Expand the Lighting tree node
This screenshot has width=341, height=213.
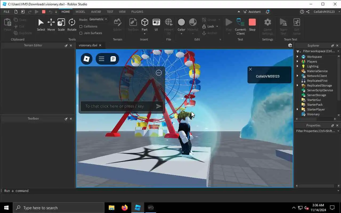click(298, 66)
